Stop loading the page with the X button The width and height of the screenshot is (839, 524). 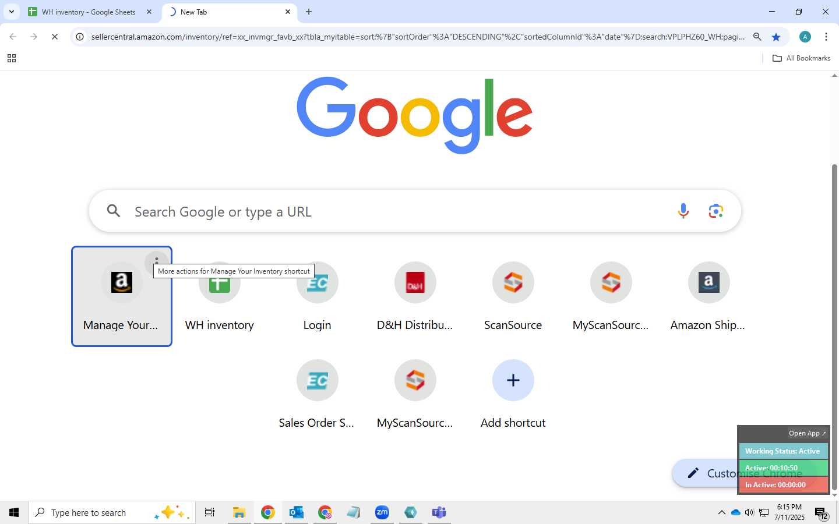(55, 37)
